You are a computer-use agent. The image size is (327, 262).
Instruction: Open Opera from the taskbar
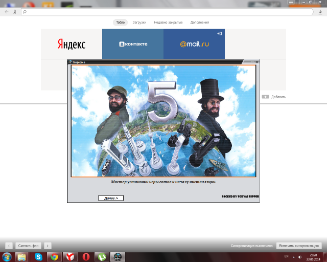(x=86, y=257)
